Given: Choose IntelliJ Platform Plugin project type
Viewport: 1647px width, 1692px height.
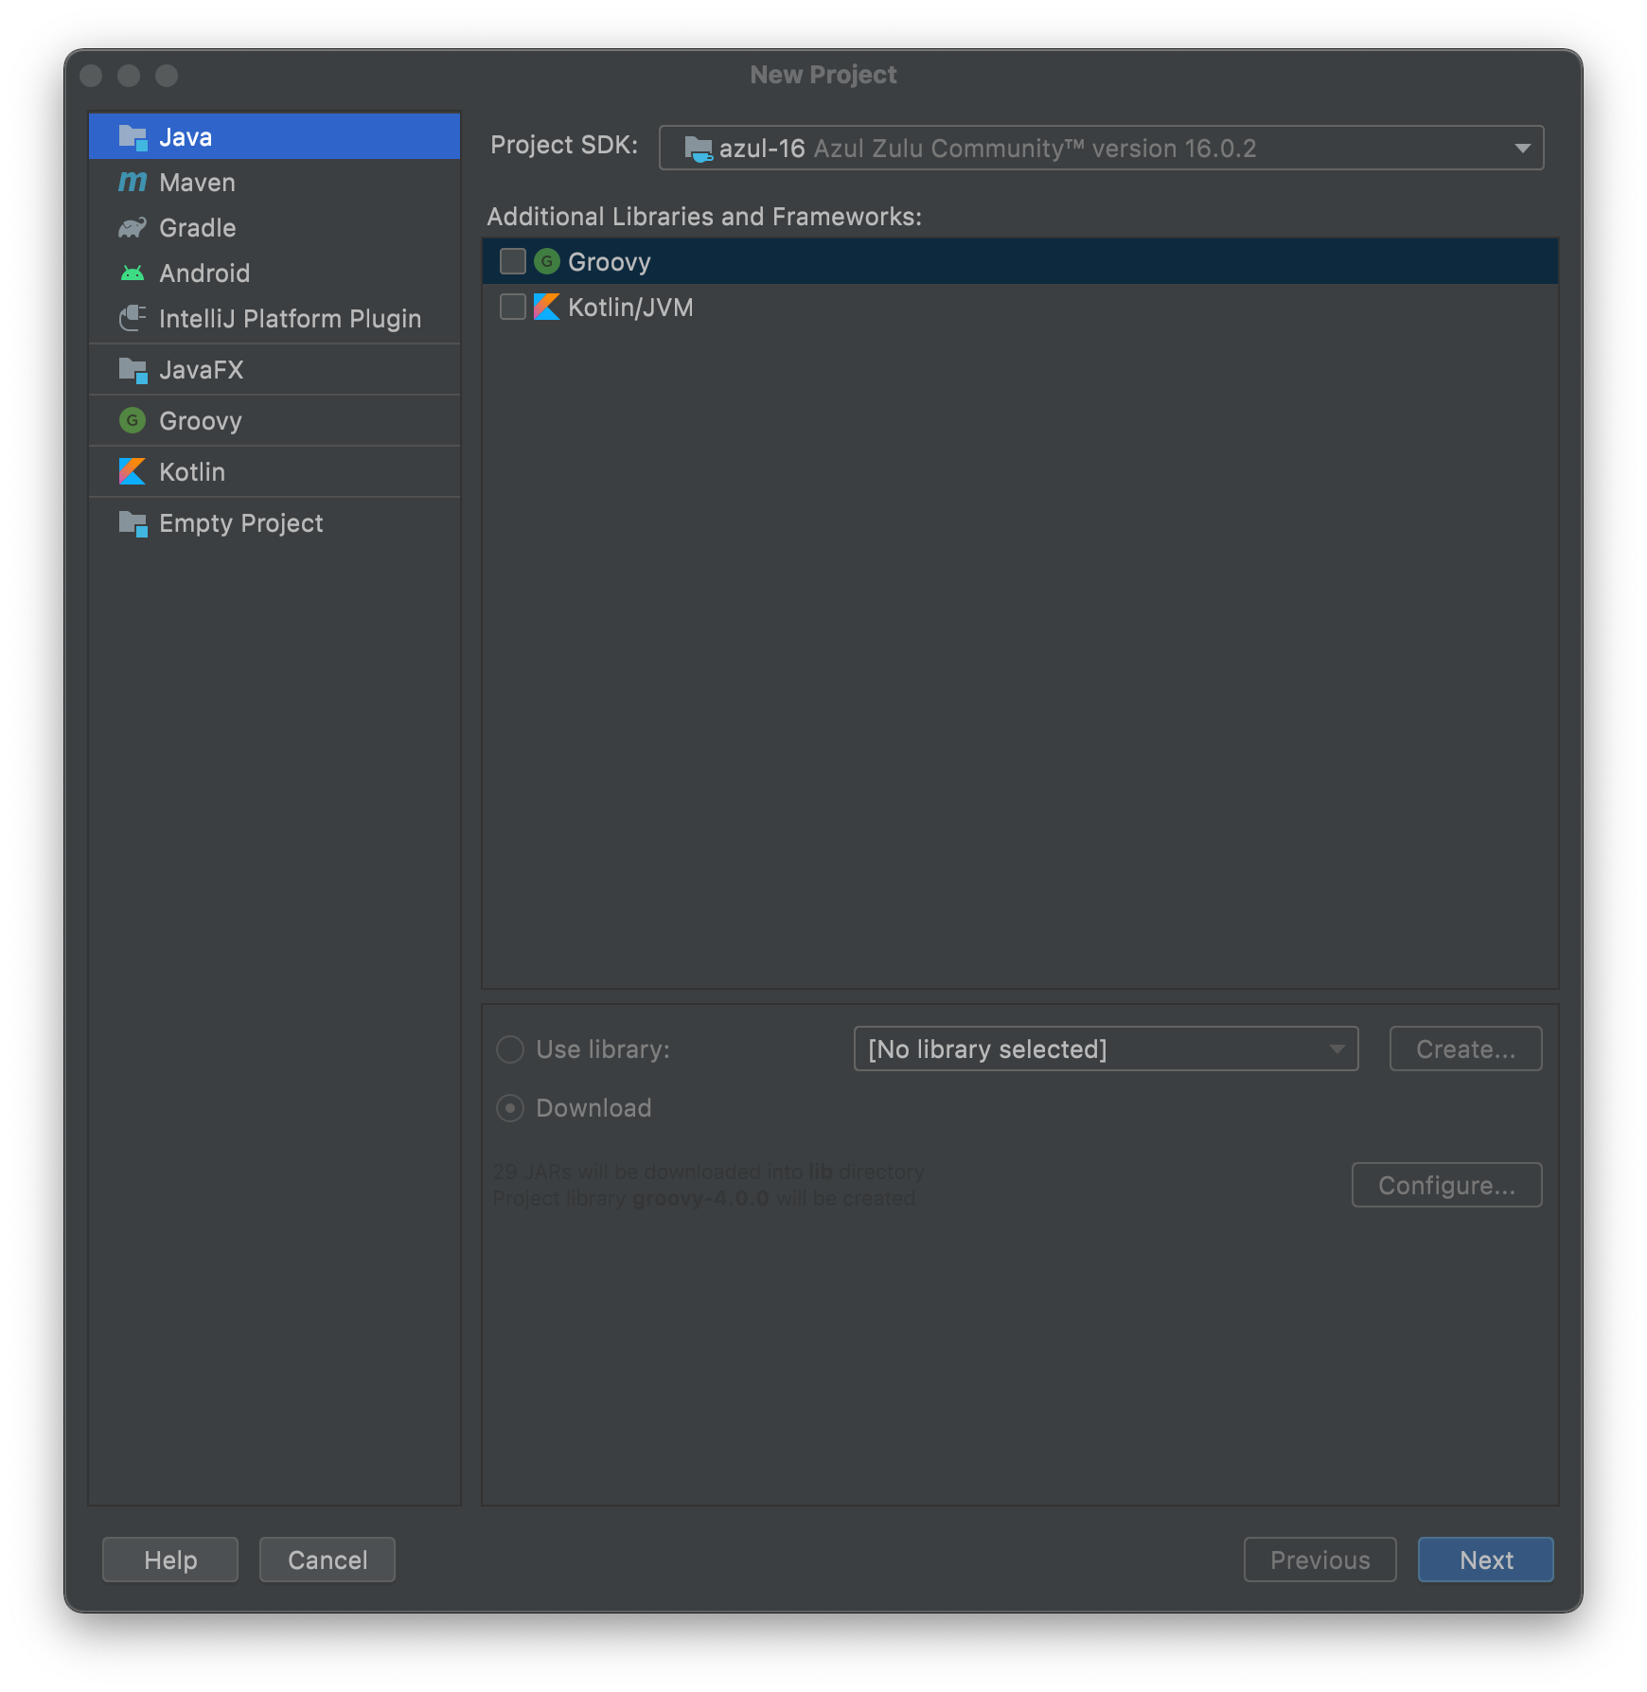Looking at the screenshot, I should tap(274, 318).
